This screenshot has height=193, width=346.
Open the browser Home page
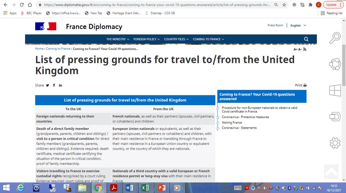[x=30, y=5]
